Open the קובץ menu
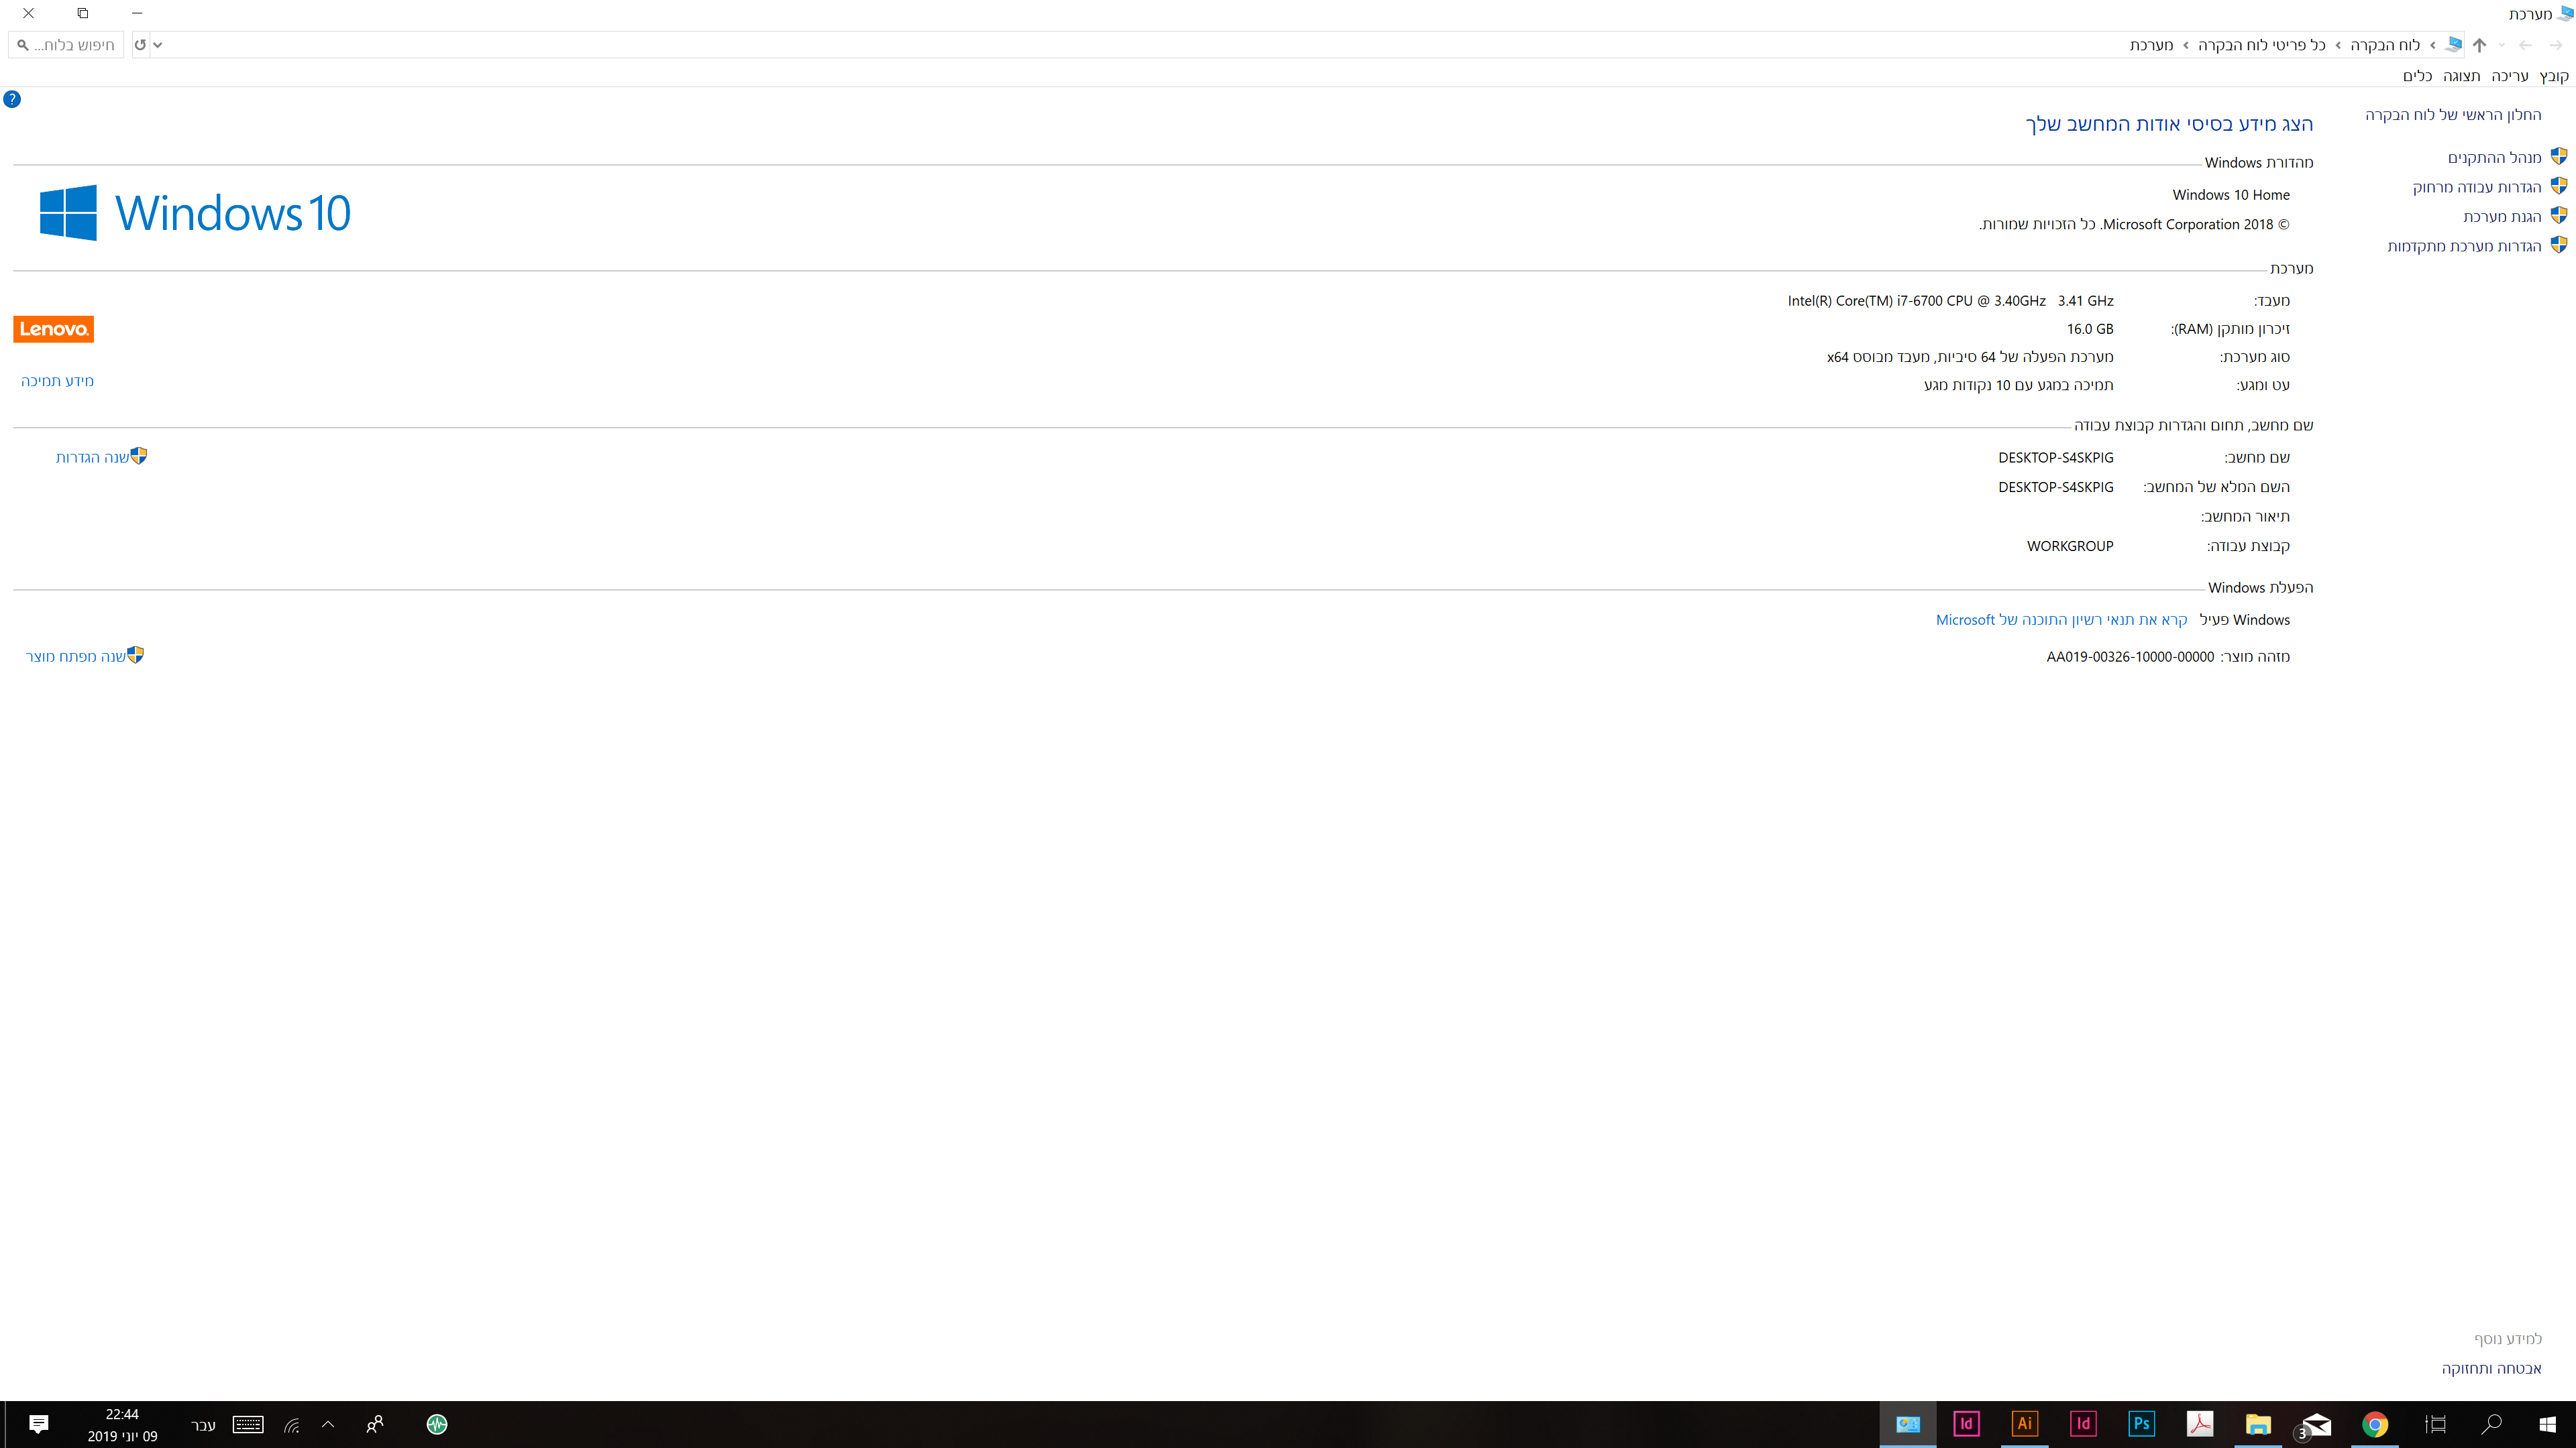The height and width of the screenshot is (1448, 2576). pos(2554,76)
